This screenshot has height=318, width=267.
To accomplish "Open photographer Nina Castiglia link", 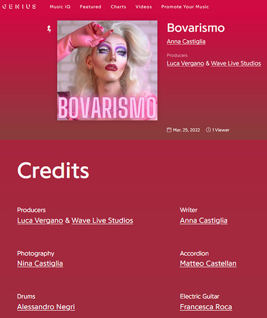I will 40,263.
